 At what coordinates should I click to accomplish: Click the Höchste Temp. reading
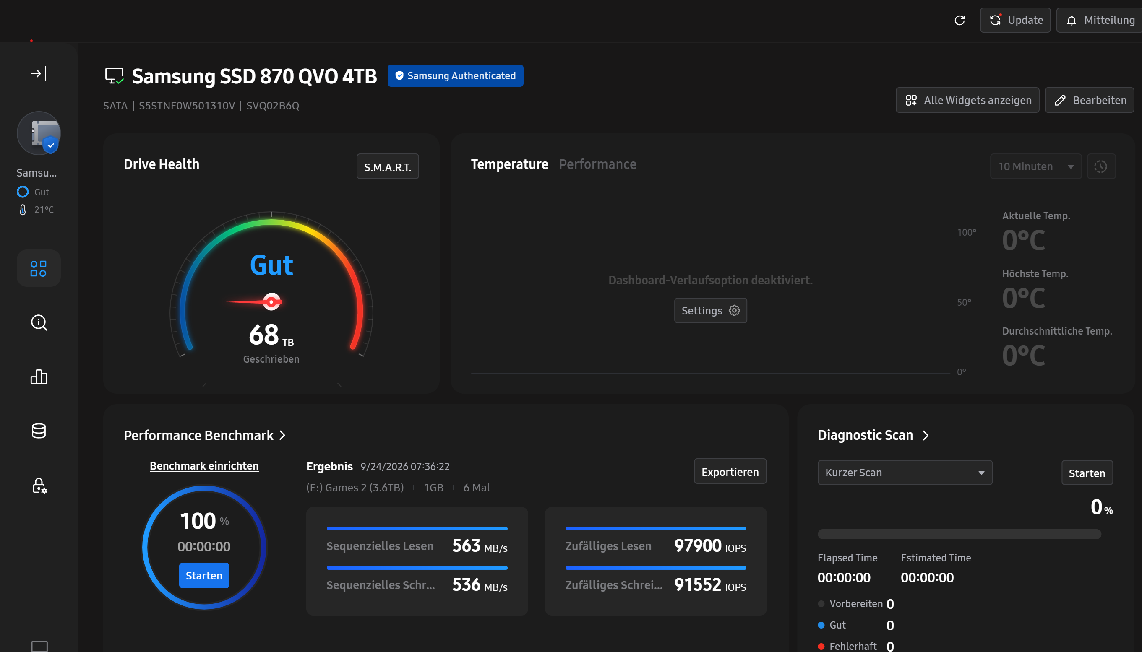[x=1024, y=298]
